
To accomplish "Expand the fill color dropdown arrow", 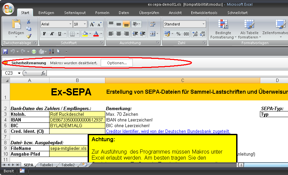I will (x=90, y=34).
